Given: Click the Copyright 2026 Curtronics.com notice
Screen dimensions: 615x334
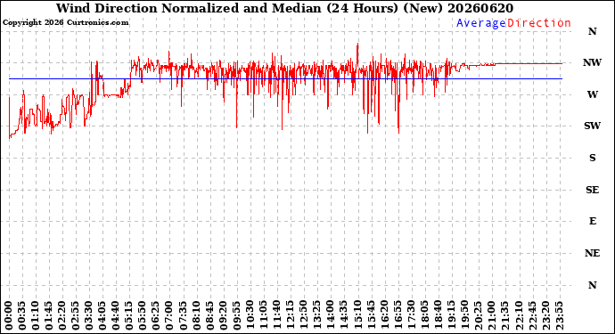Looking at the screenshot, I should [x=65, y=22].
